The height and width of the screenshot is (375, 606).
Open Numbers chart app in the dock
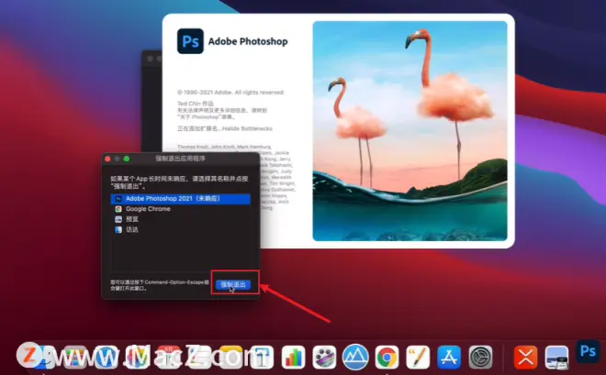293,358
